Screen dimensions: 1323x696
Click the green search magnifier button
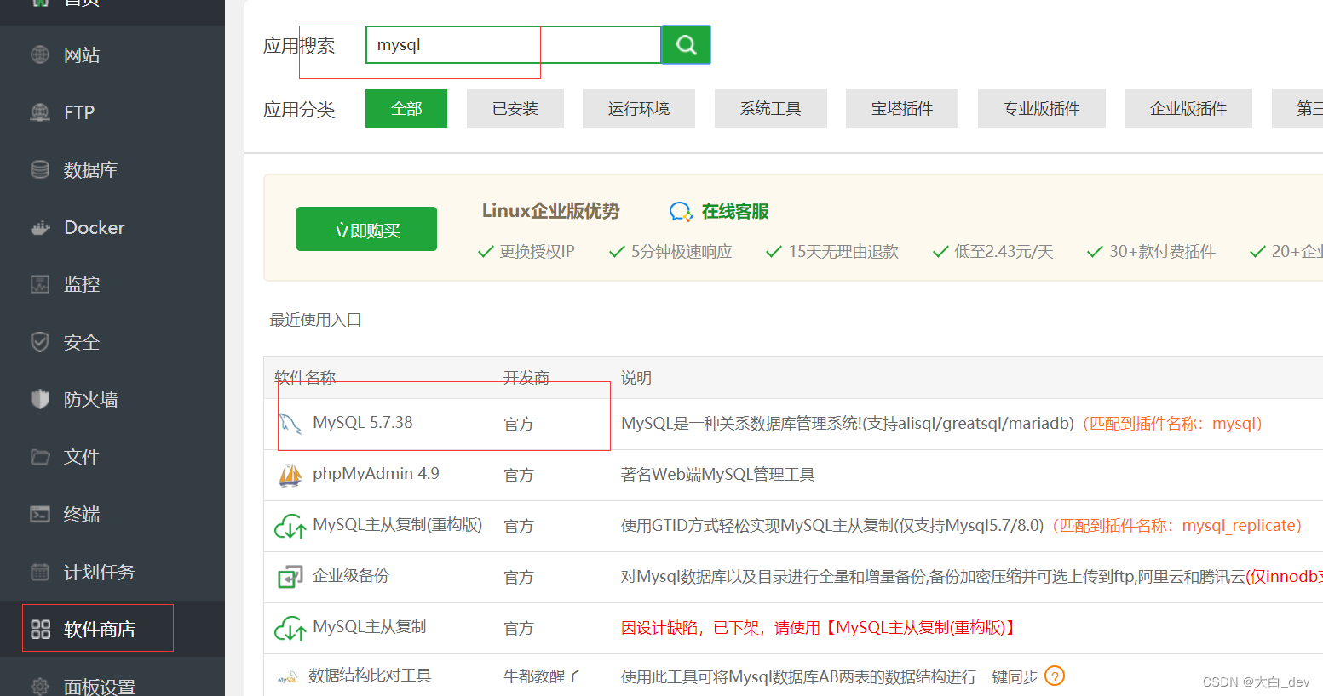pos(686,44)
